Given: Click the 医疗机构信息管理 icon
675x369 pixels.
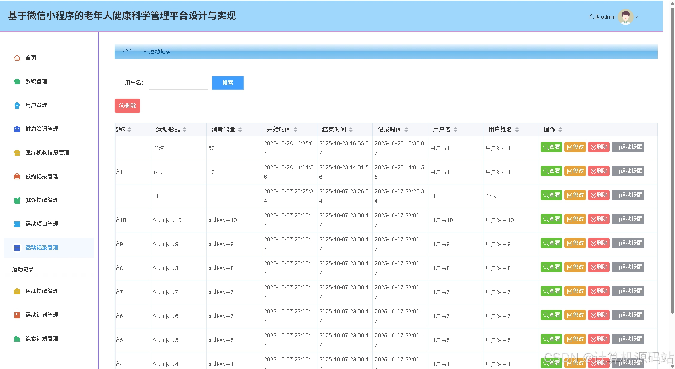Looking at the screenshot, I should pos(17,153).
